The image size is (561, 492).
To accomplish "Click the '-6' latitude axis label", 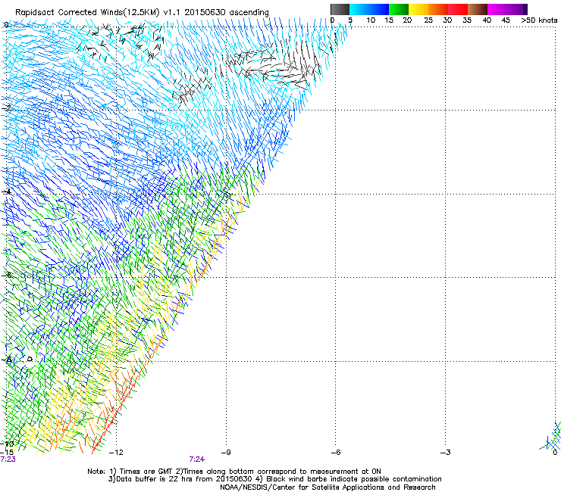I will point(7,275).
